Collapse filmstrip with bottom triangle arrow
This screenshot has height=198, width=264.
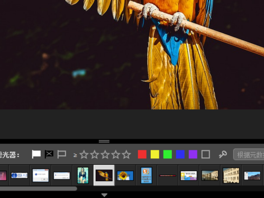tap(104, 195)
